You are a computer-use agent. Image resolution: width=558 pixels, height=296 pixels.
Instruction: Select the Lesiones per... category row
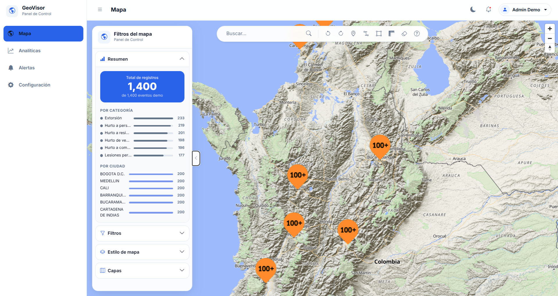142,155
